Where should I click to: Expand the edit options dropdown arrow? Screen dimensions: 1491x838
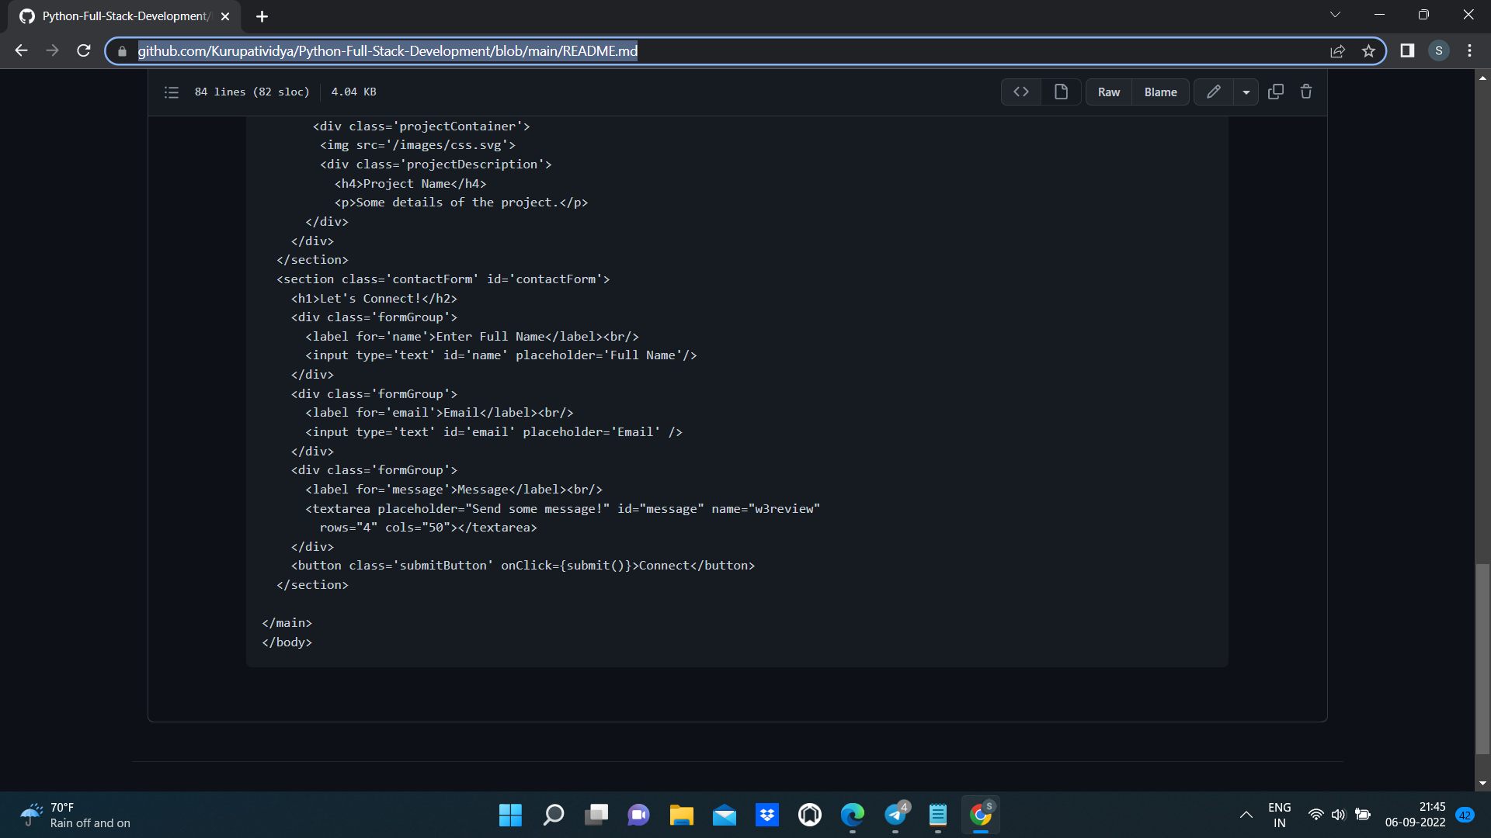point(1246,92)
